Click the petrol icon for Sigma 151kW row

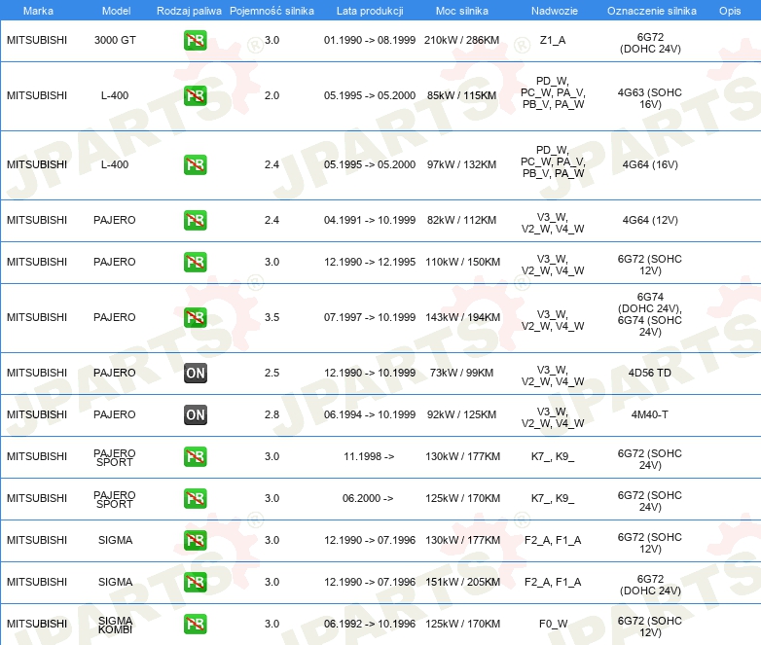coord(195,582)
